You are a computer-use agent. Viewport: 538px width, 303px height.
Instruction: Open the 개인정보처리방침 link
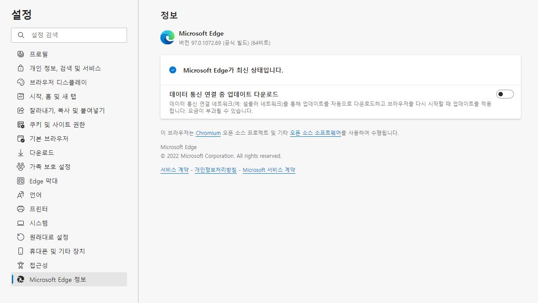click(215, 170)
